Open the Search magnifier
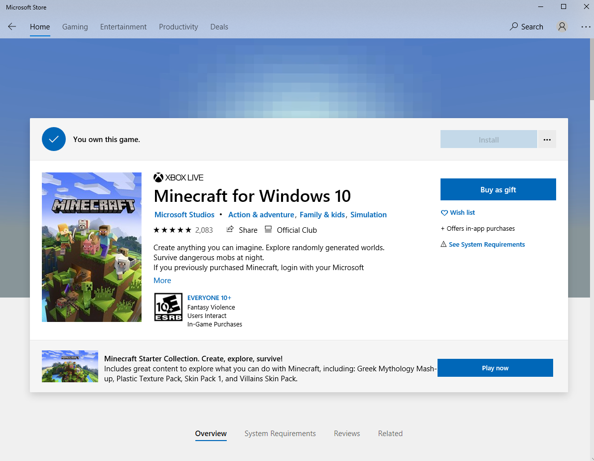594x461 pixels. click(x=513, y=26)
